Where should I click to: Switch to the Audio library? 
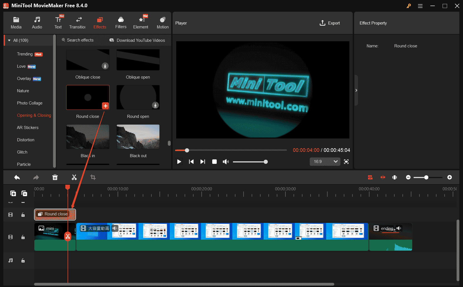[x=37, y=22]
